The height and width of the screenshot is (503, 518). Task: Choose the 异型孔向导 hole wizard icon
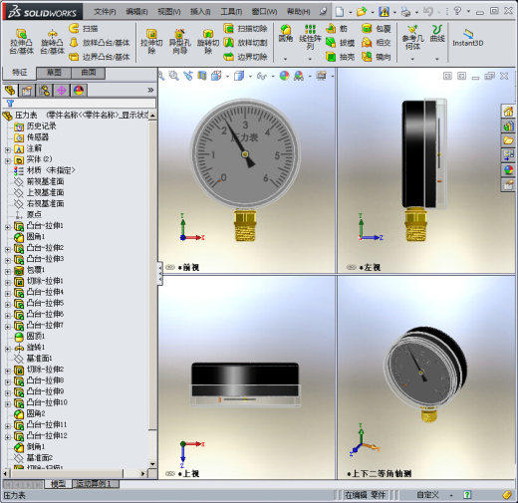pyautogui.click(x=179, y=41)
